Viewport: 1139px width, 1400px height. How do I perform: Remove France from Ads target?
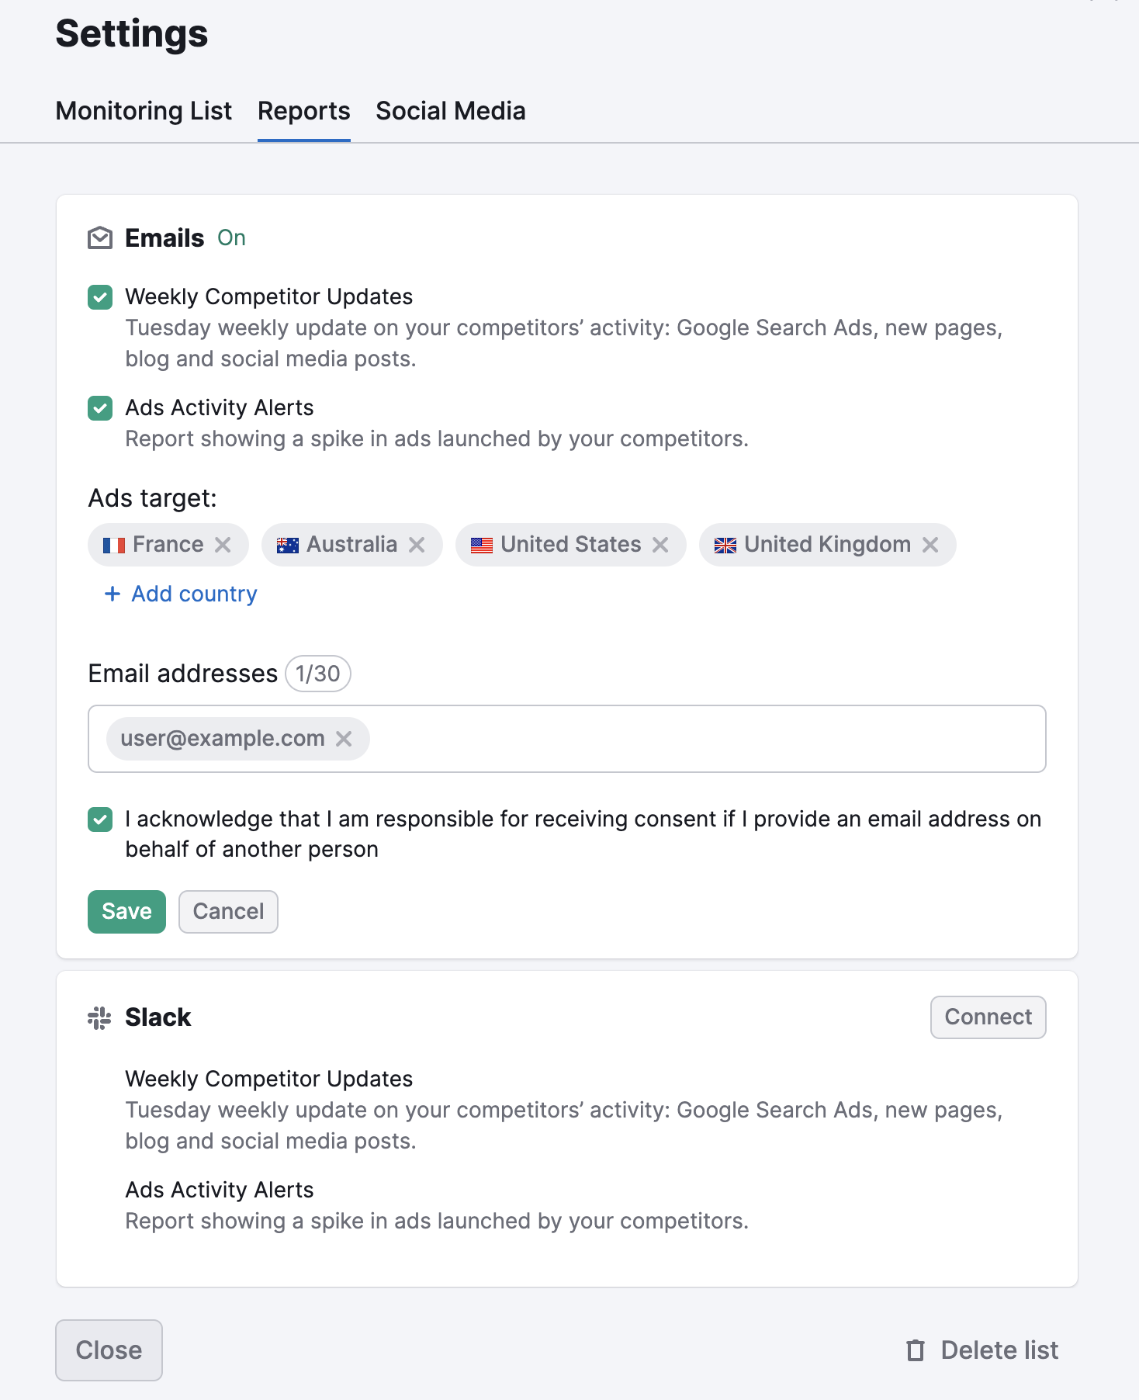223,545
